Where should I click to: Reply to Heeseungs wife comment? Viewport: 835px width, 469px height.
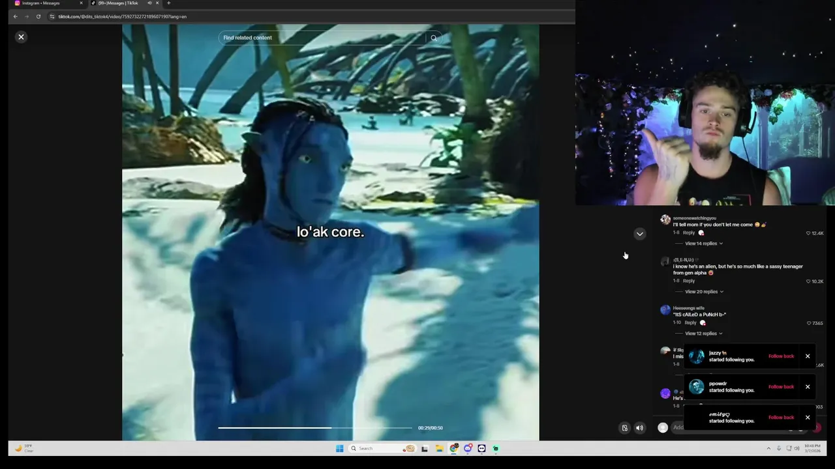(x=691, y=322)
